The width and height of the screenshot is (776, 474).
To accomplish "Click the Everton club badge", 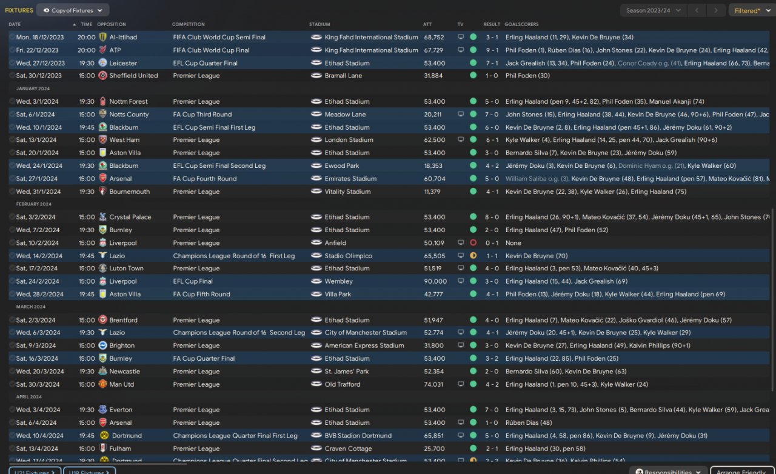I will (x=102, y=410).
